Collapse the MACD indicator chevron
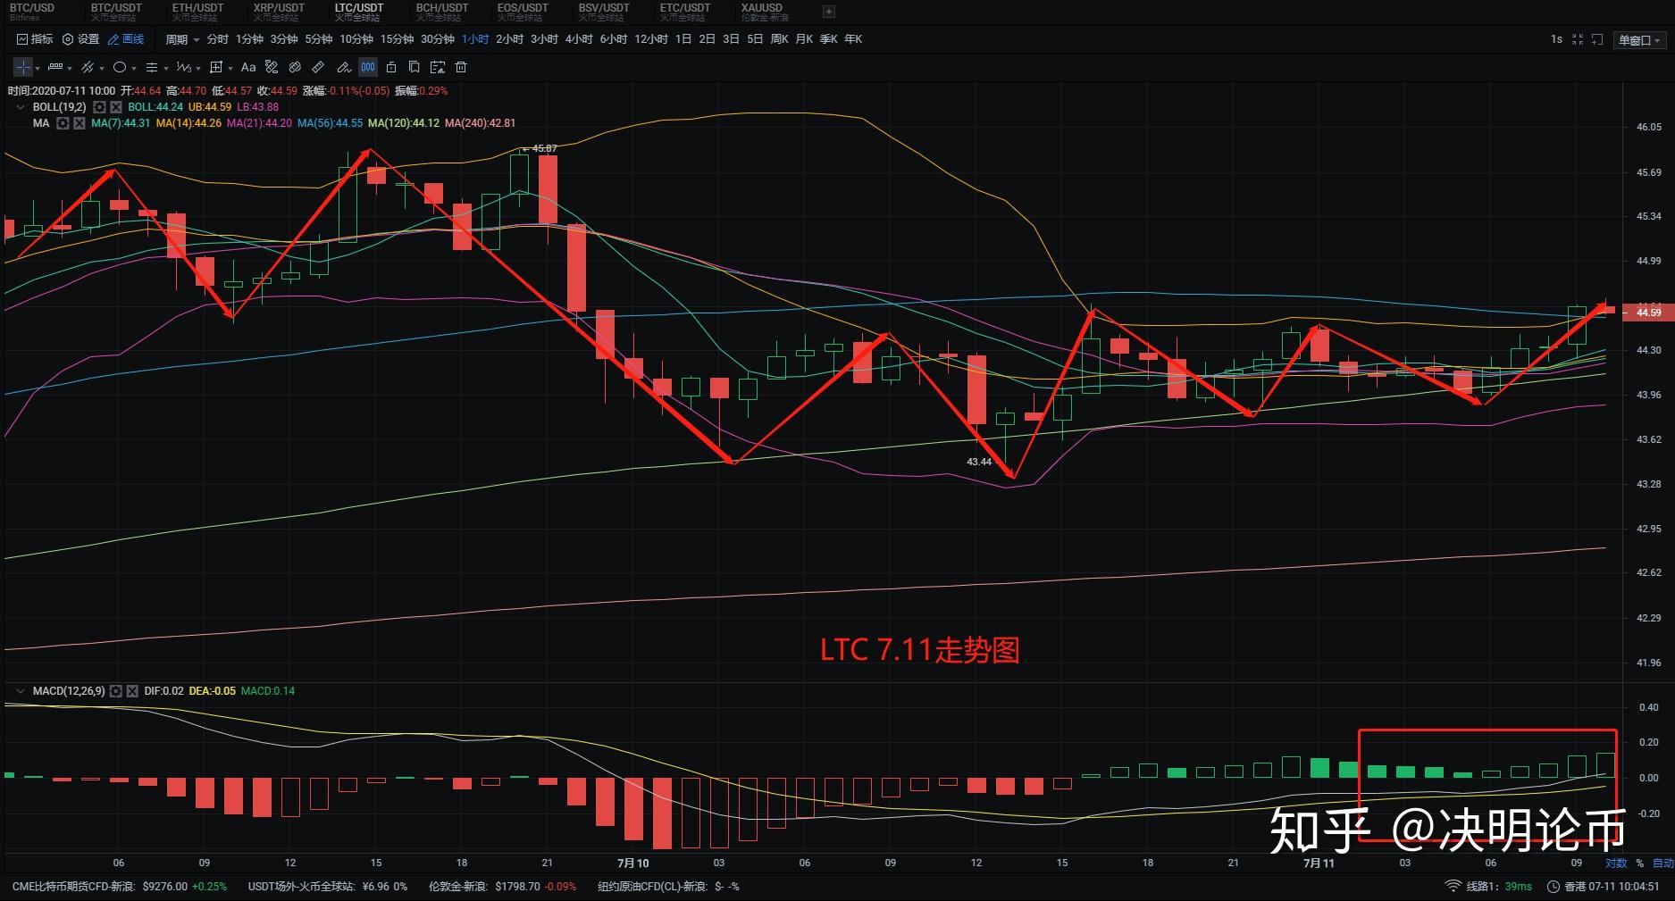 (21, 691)
